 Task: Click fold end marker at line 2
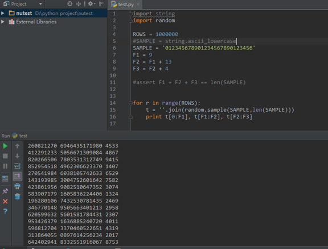(130, 21)
